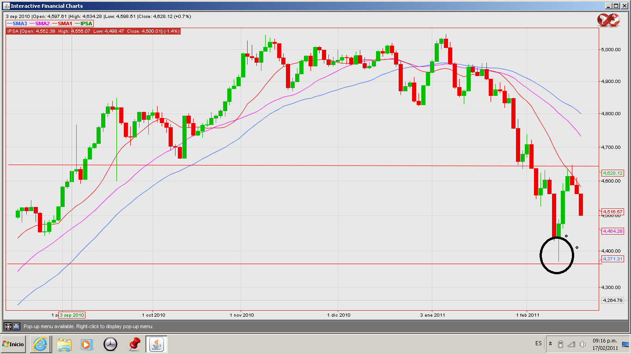This screenshot has width=631, height=354.
Task: Click the volume speaker tray icon
Action: 582,344
